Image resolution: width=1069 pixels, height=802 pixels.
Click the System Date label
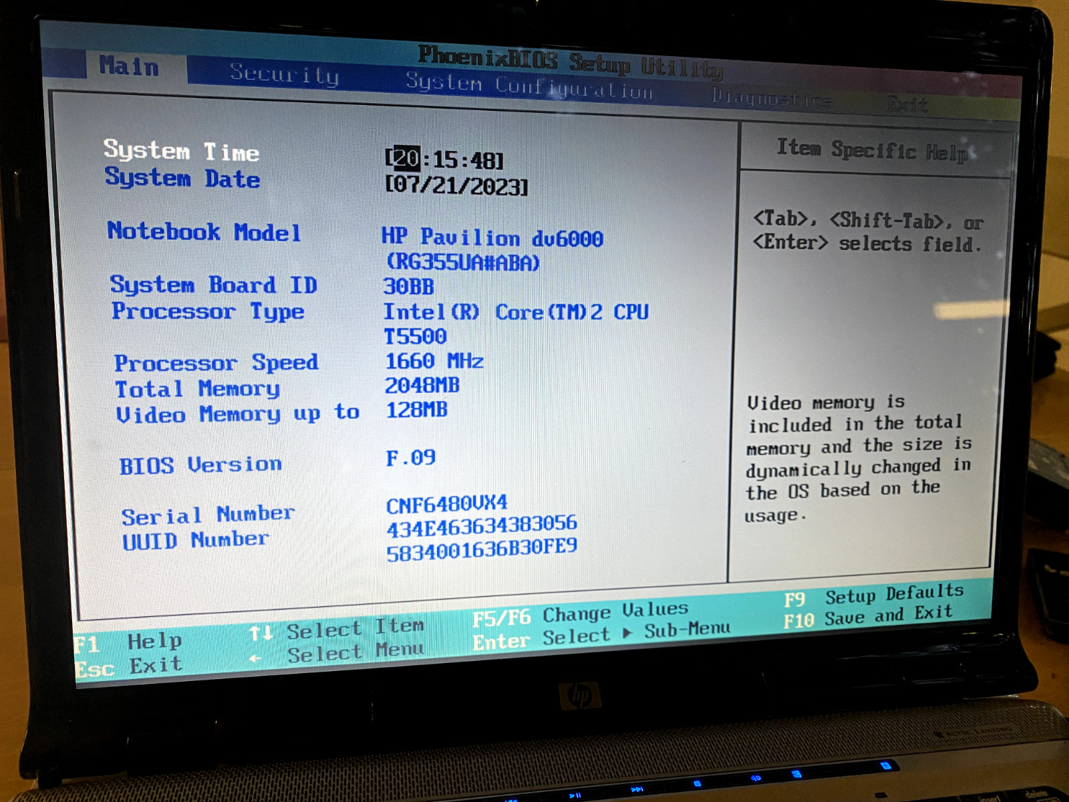pyautogui.click(x=182, y=178)
